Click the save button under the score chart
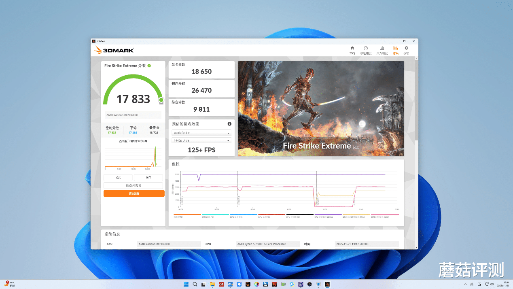This screenshot has width=513, height=289. (148, 177)
